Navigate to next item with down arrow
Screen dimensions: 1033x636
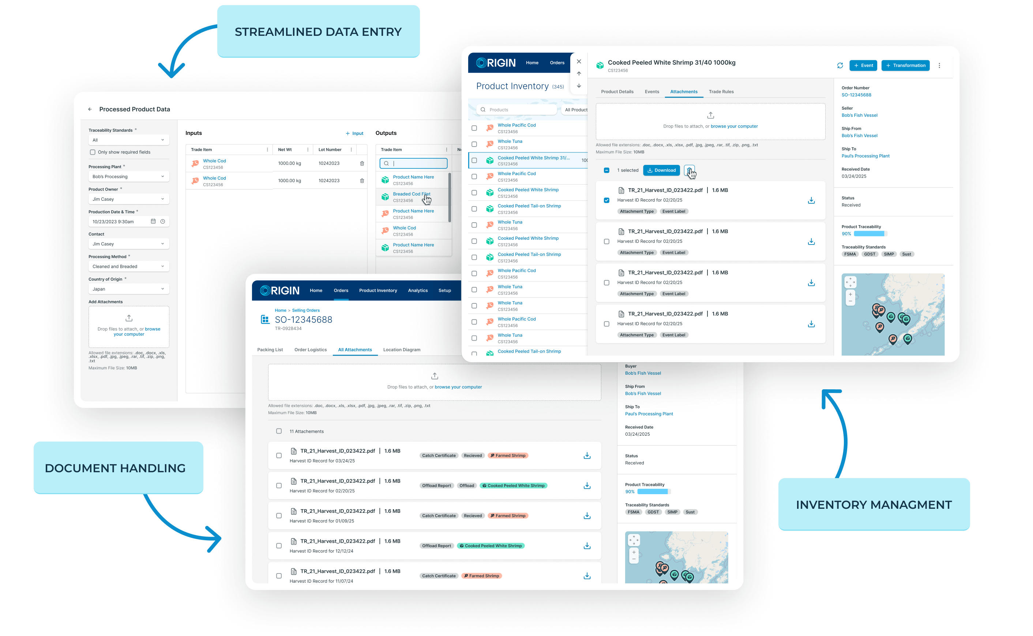(579, 86)
